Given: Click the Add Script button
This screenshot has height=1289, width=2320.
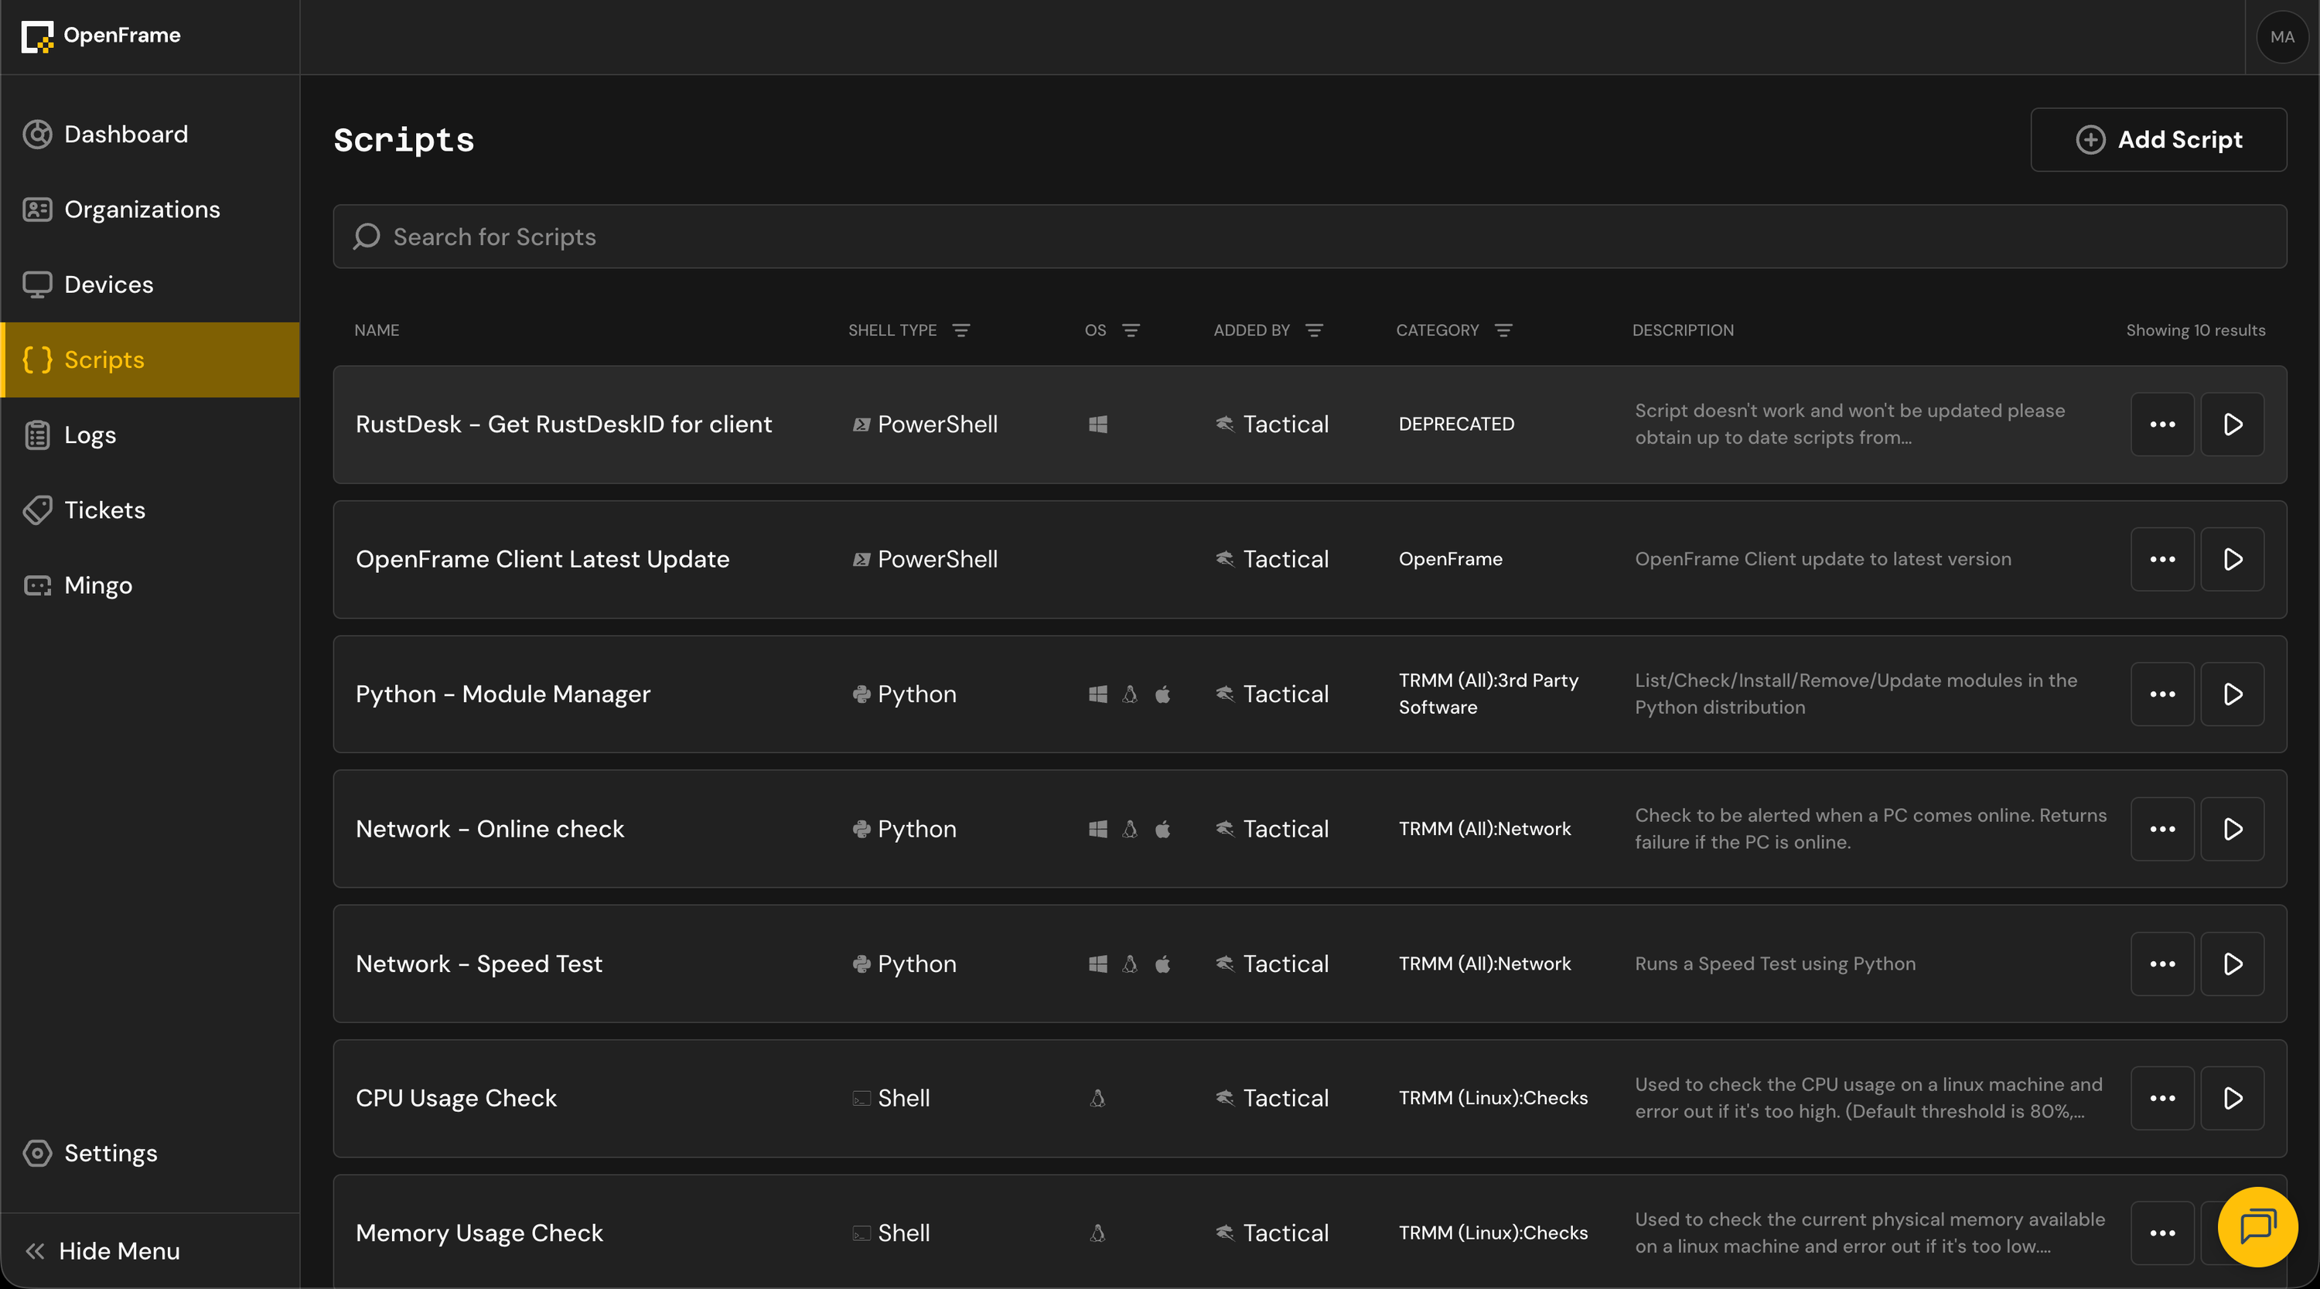Looking at the screenshot, I should pos(2158,140).
